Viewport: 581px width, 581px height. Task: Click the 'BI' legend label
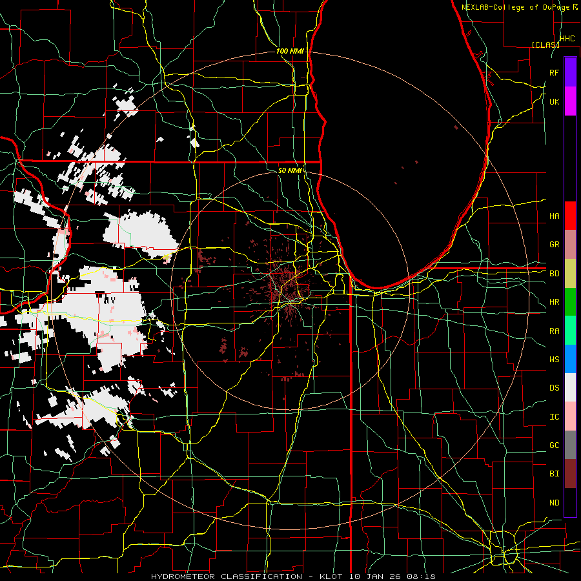point(554,474)
